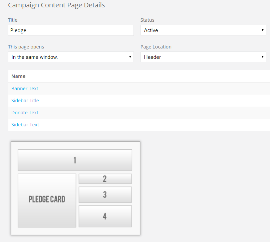Select layout region 2 in the diagram
The width and height of the screenshot is (270, 242).
(x=105, y=179)
